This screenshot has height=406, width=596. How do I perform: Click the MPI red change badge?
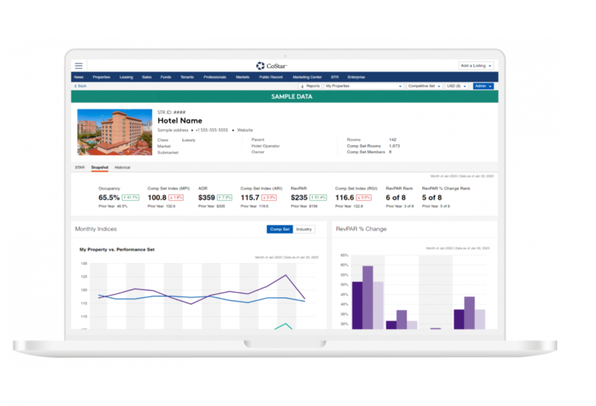click(178, 198)
